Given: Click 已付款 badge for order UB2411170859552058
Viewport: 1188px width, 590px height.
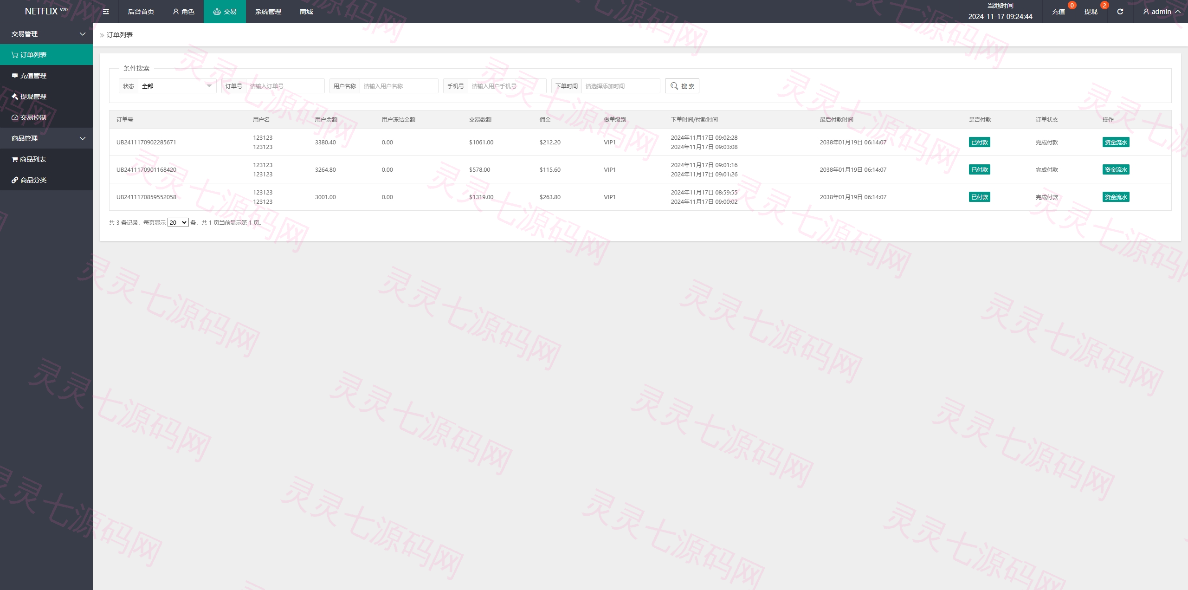Looking at the screenshot, I should pos(980,197).
